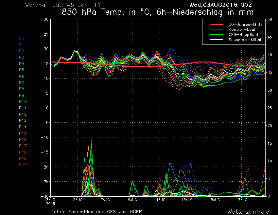Image resolution: width=278 pixels, height=215 pixels.
Task: Click the '35' precipitation axis label
Action: pos(270,73)
